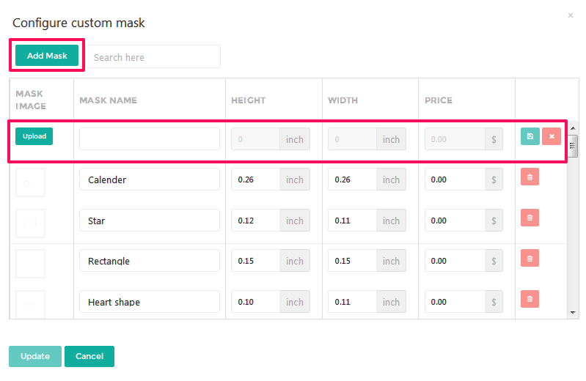The image size is (586, 381).
Task: Click the width field of the new mask row
Action: coord(352,139)
